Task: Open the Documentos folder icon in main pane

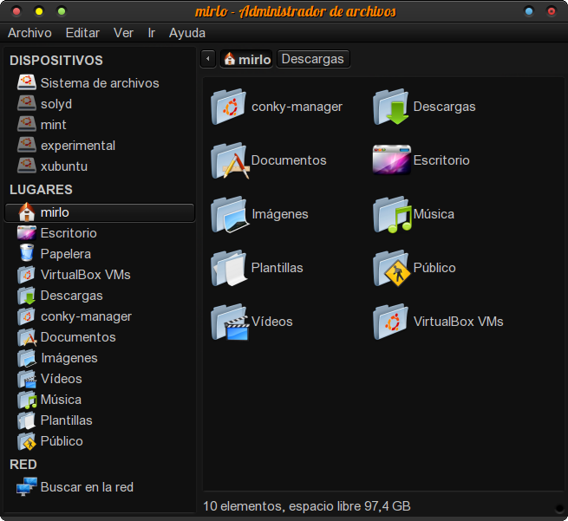Action: [230, 160]
